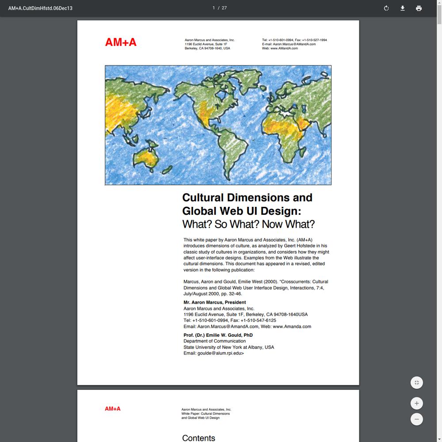Screen dimensions: 442x442
Task: Click the heading 'Cultural Dimensions and'
Action: click(247, 198)
